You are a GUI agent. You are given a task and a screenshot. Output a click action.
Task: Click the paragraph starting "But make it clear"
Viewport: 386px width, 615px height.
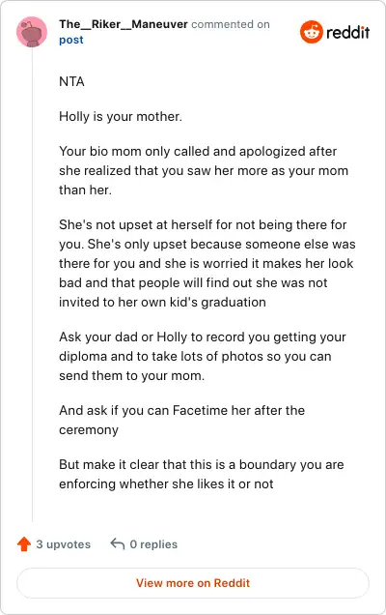click(202, 474)
